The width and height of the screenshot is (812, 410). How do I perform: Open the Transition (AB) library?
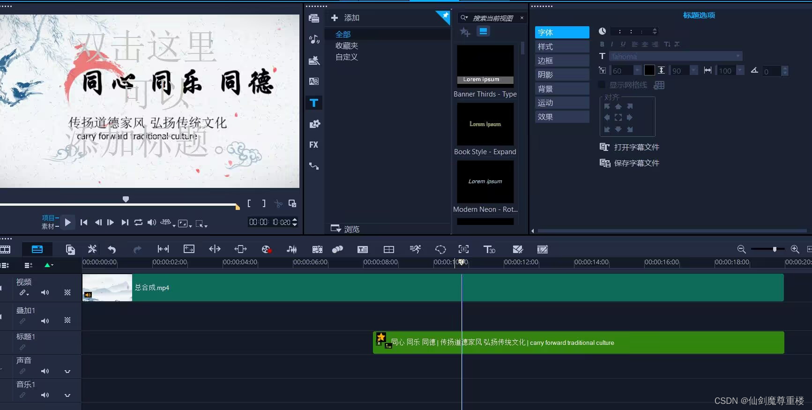coord(314,82)
